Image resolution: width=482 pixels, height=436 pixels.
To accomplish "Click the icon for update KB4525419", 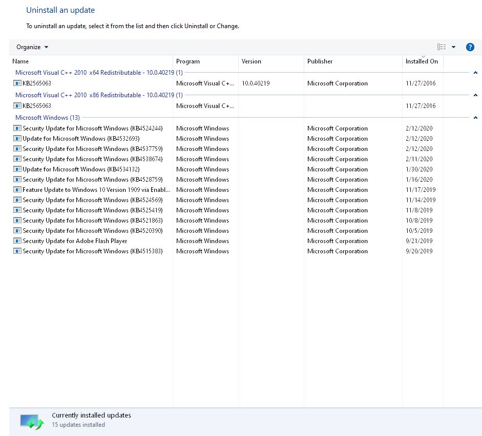I will click(x=17, y=210).
